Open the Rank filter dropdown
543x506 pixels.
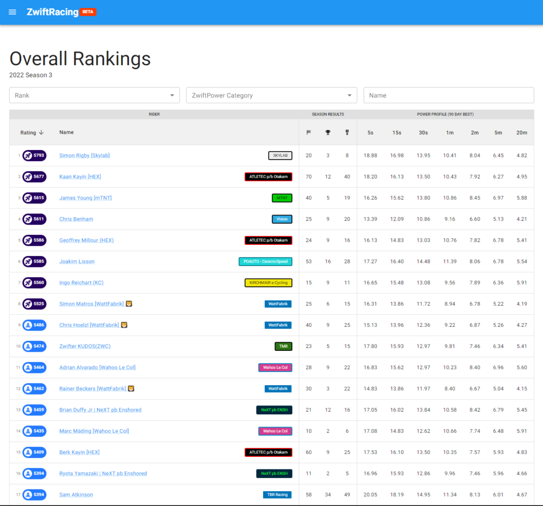pyautogui.click(x=94, y=95)
